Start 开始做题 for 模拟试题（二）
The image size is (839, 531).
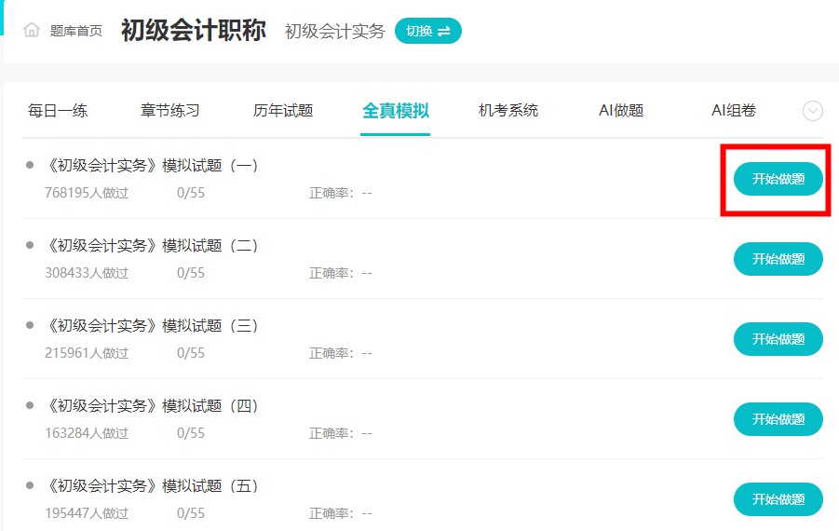point(778,259)
